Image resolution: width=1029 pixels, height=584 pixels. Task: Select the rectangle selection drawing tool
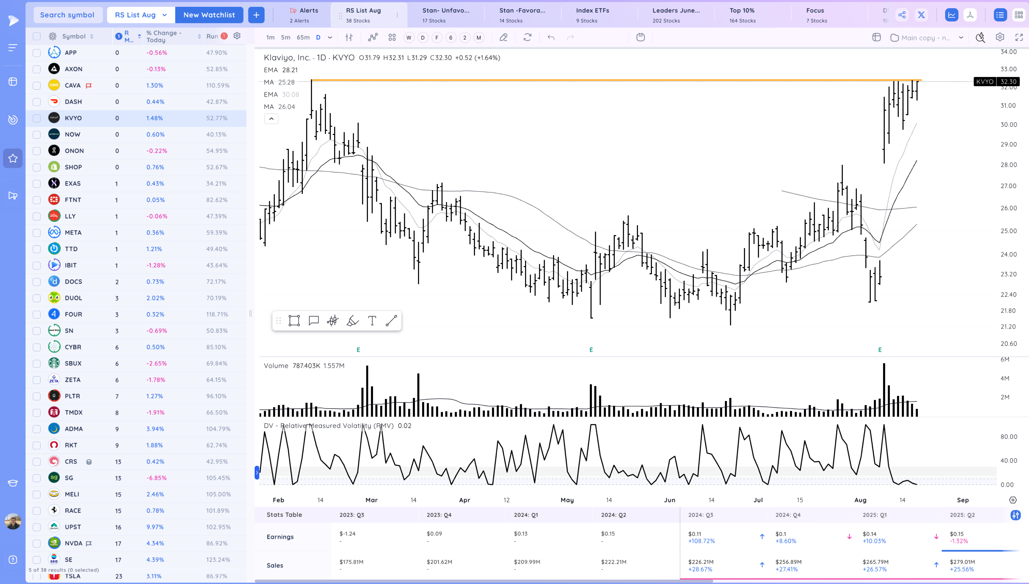click(x=294, y=321)
